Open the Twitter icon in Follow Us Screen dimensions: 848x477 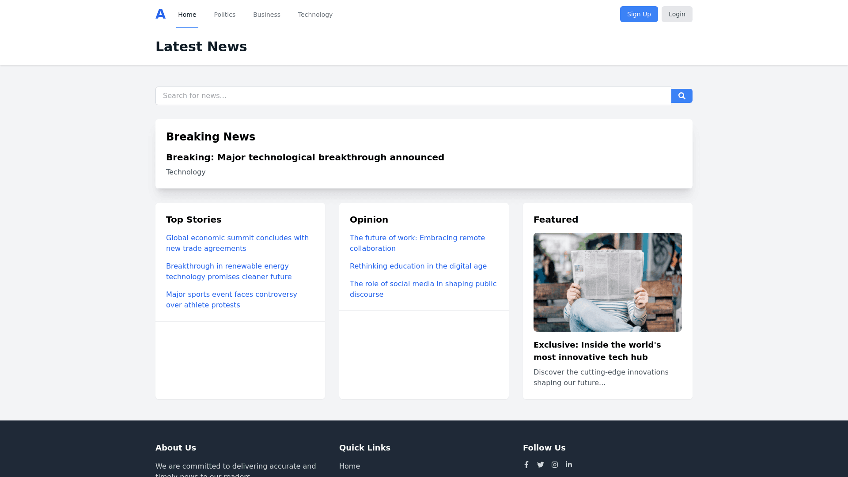click(x=541, y=465)
